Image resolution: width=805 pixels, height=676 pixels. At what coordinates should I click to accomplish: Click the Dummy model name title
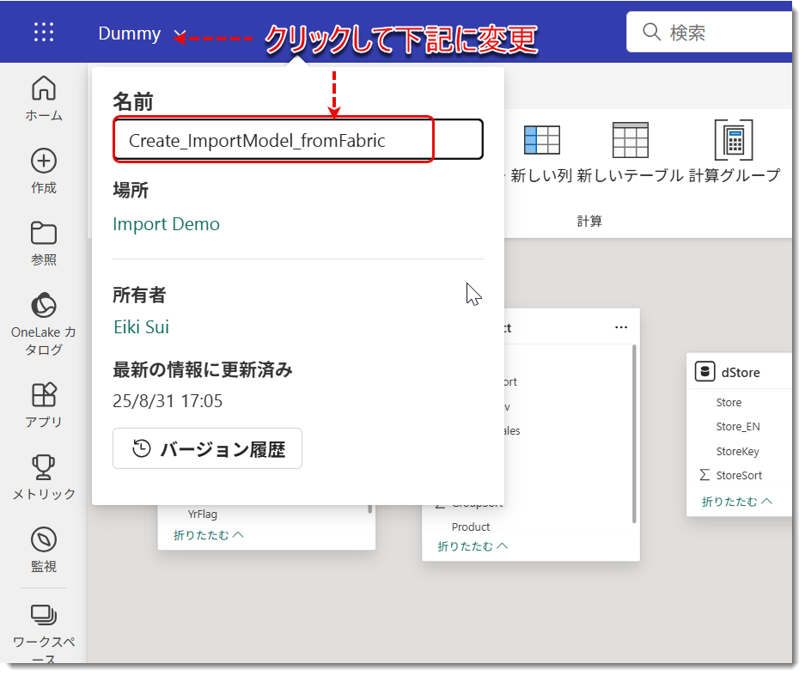[x=130, y=33]
